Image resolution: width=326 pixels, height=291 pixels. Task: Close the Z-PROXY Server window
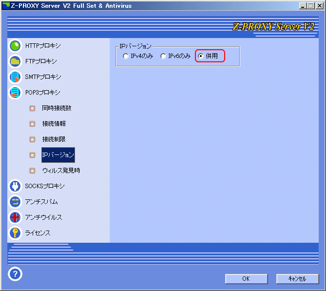pyautogui.click(x=319, y=6)
